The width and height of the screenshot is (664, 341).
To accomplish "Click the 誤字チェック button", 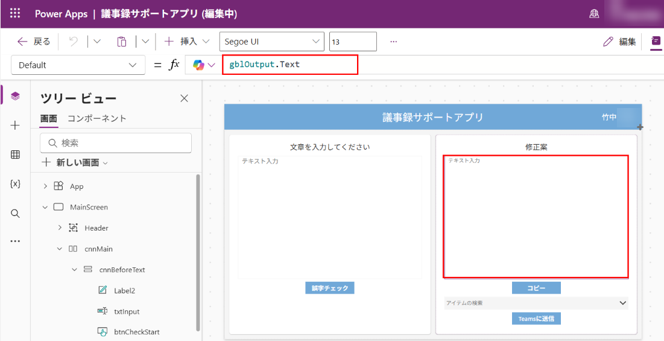I will [329, 288].
